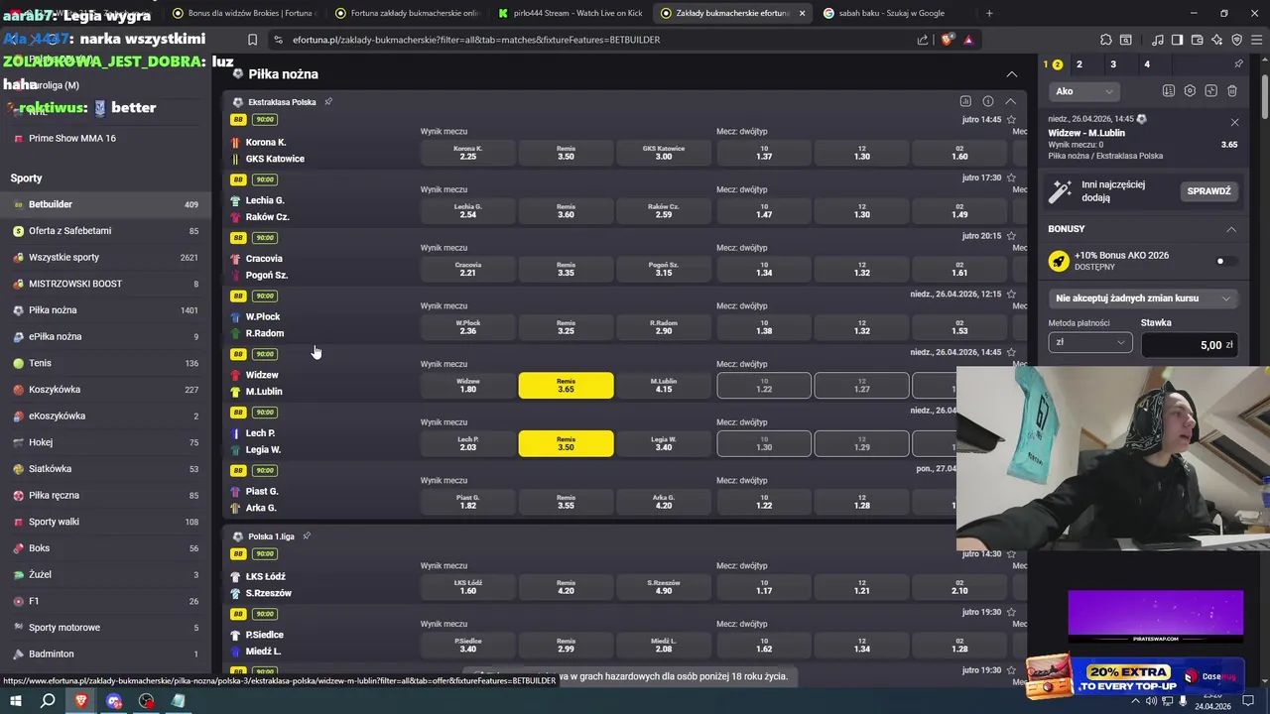
Task: Open Brave Wallet icon
Action: point(1197,40)
